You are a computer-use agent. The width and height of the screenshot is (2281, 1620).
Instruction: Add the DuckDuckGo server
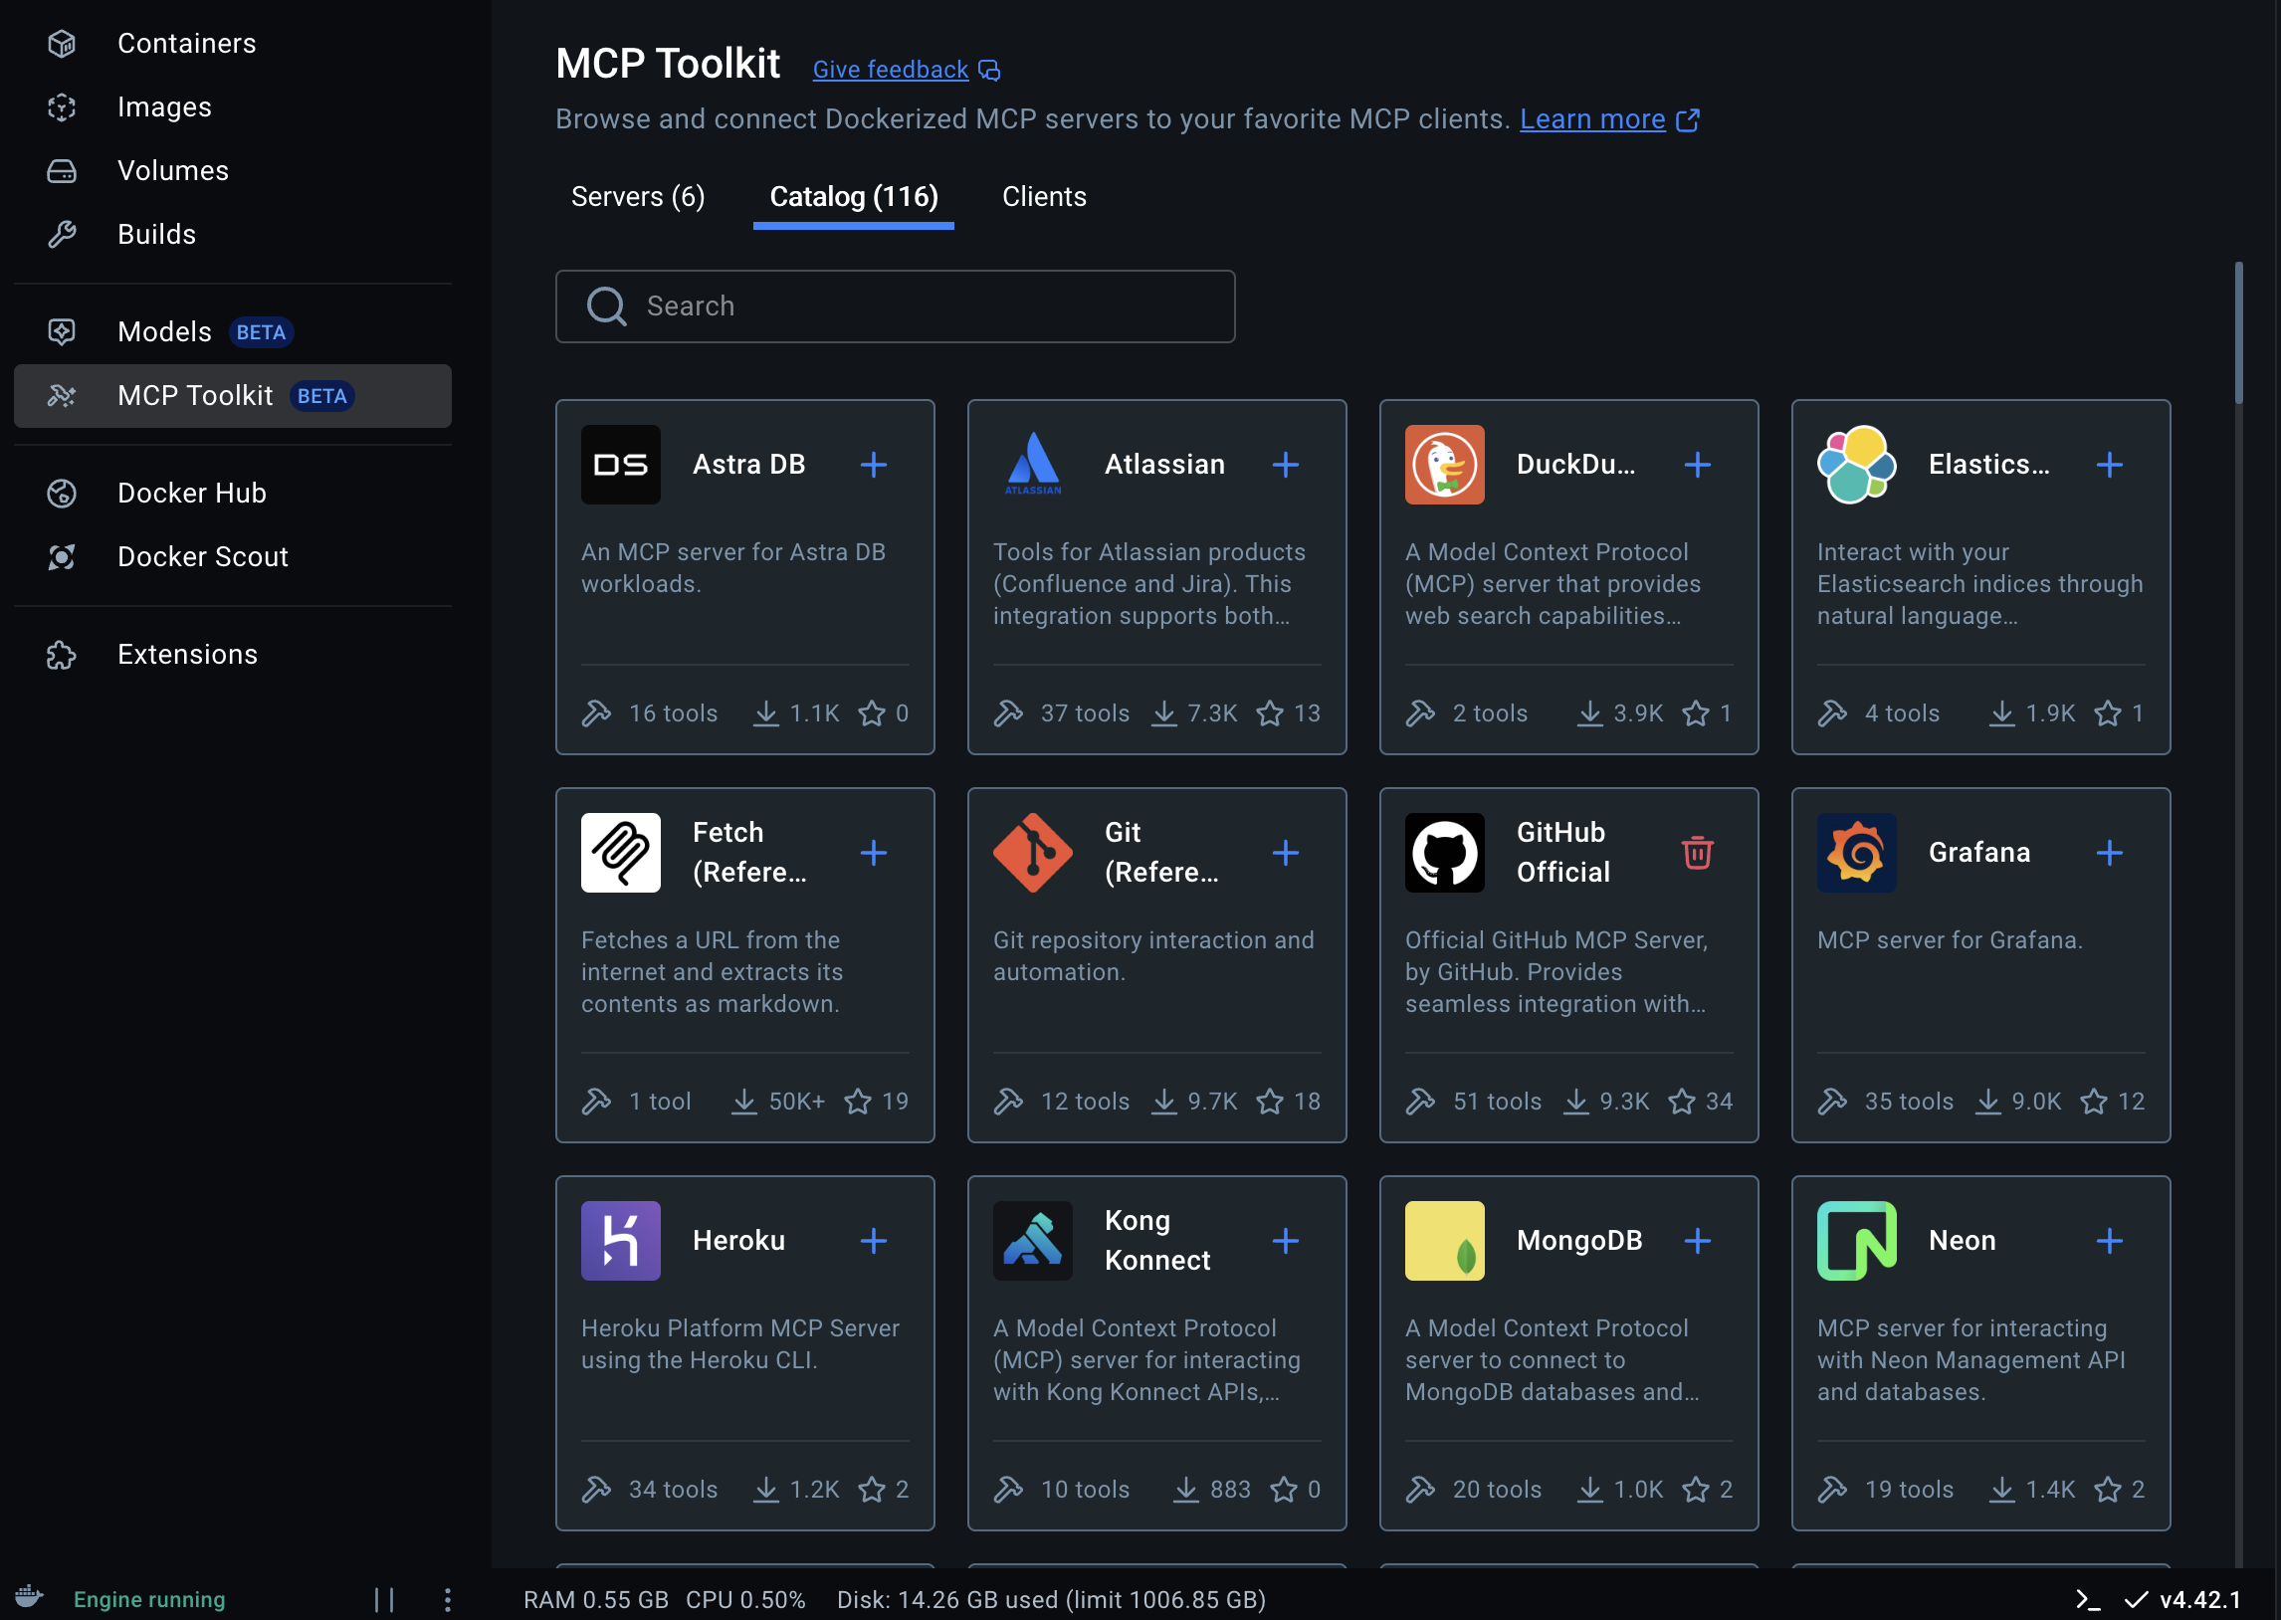(1697, 465)
